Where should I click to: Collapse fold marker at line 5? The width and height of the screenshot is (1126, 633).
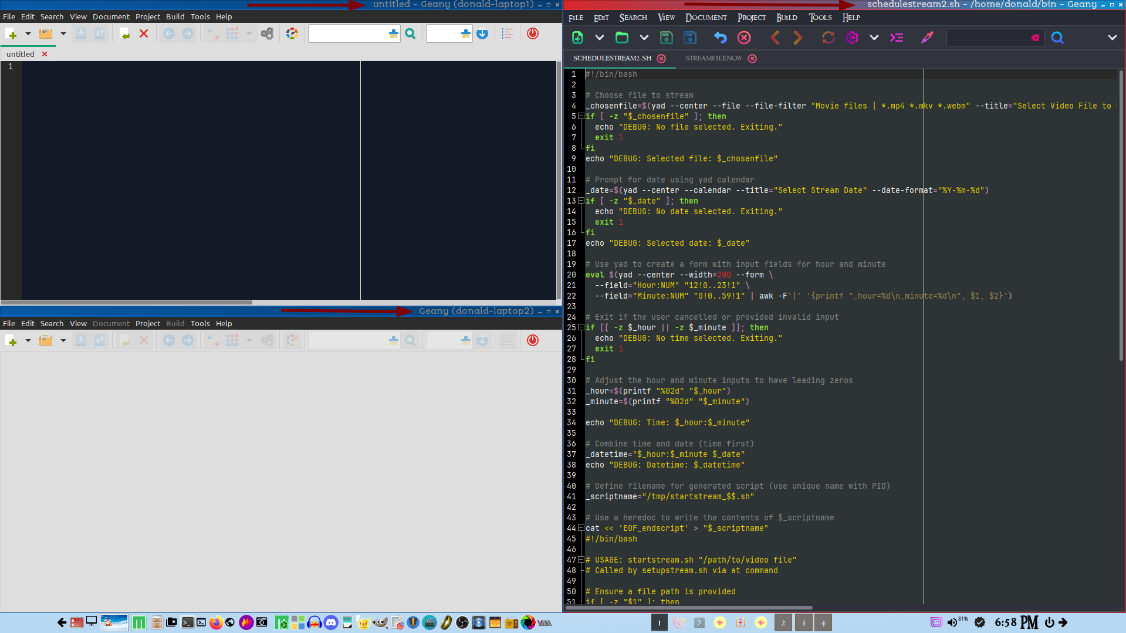point(581,117)
